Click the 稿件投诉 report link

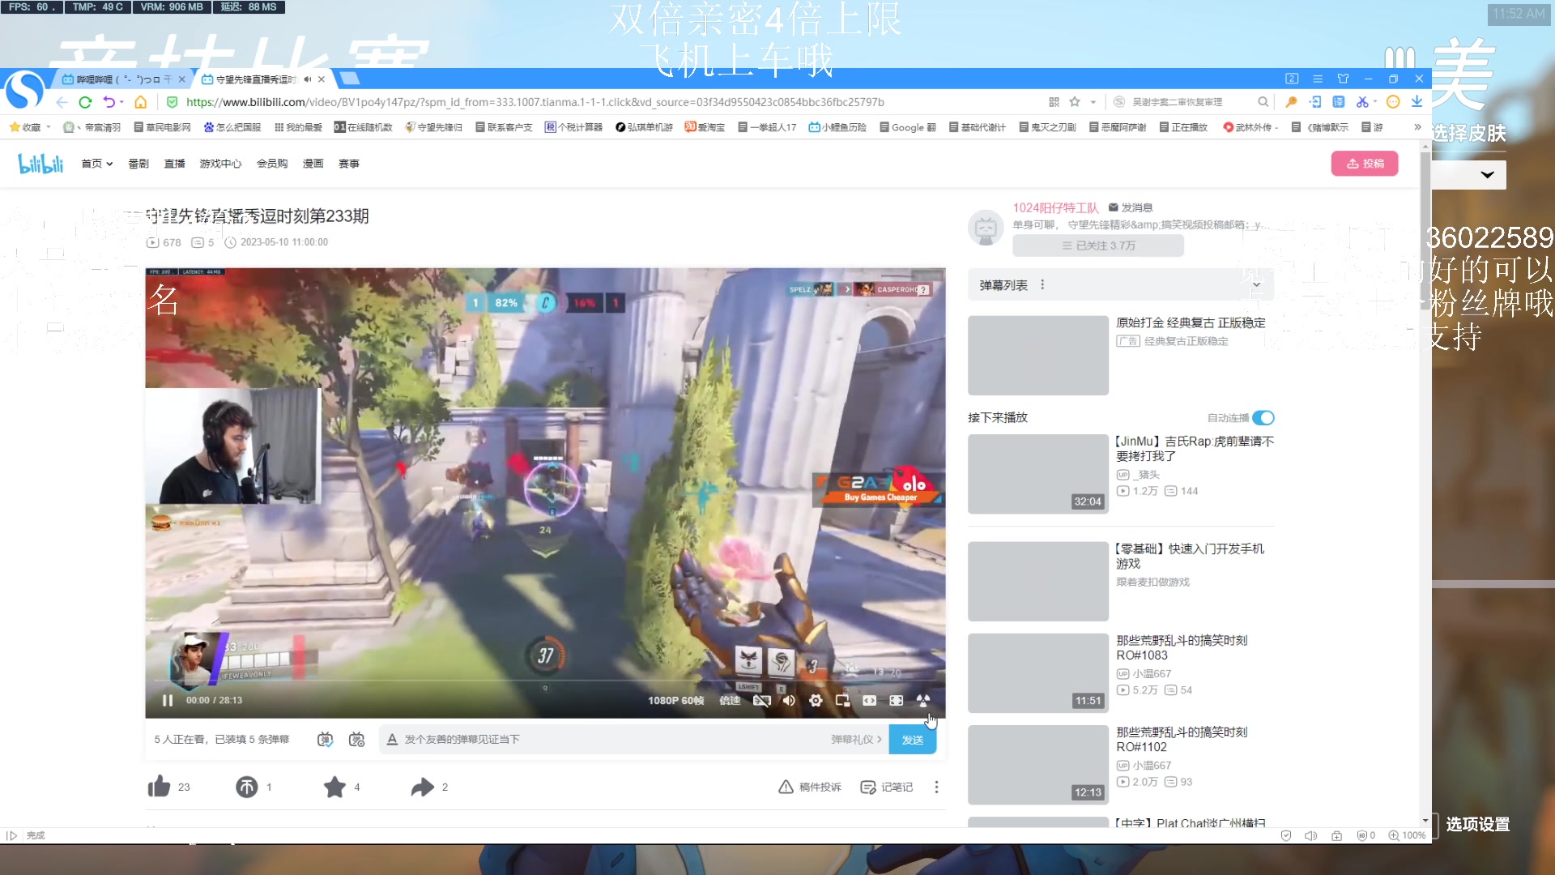click(x=810, y=787)
